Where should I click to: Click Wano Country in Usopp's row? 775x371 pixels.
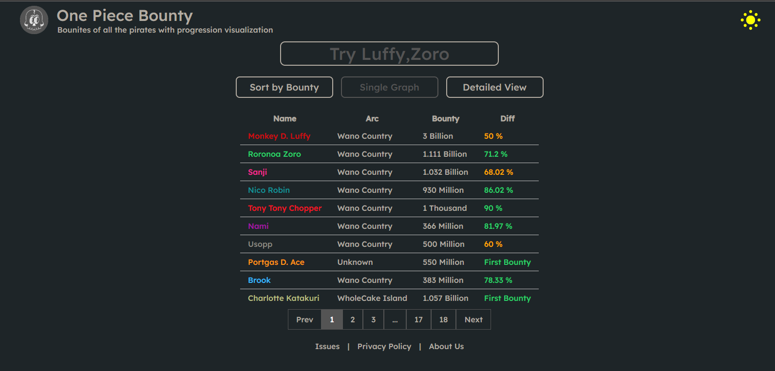pyautogui.click(x=365, y=244)
